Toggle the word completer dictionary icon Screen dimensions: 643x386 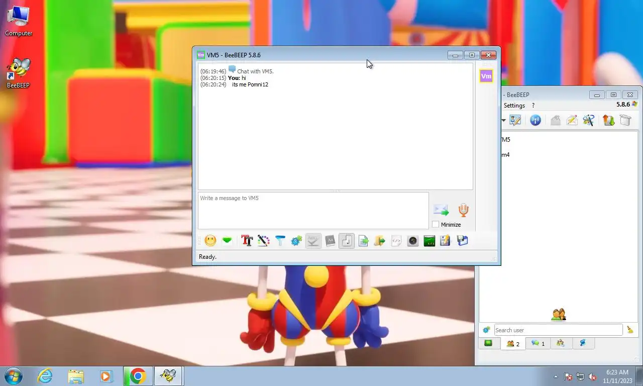(330, 241)
